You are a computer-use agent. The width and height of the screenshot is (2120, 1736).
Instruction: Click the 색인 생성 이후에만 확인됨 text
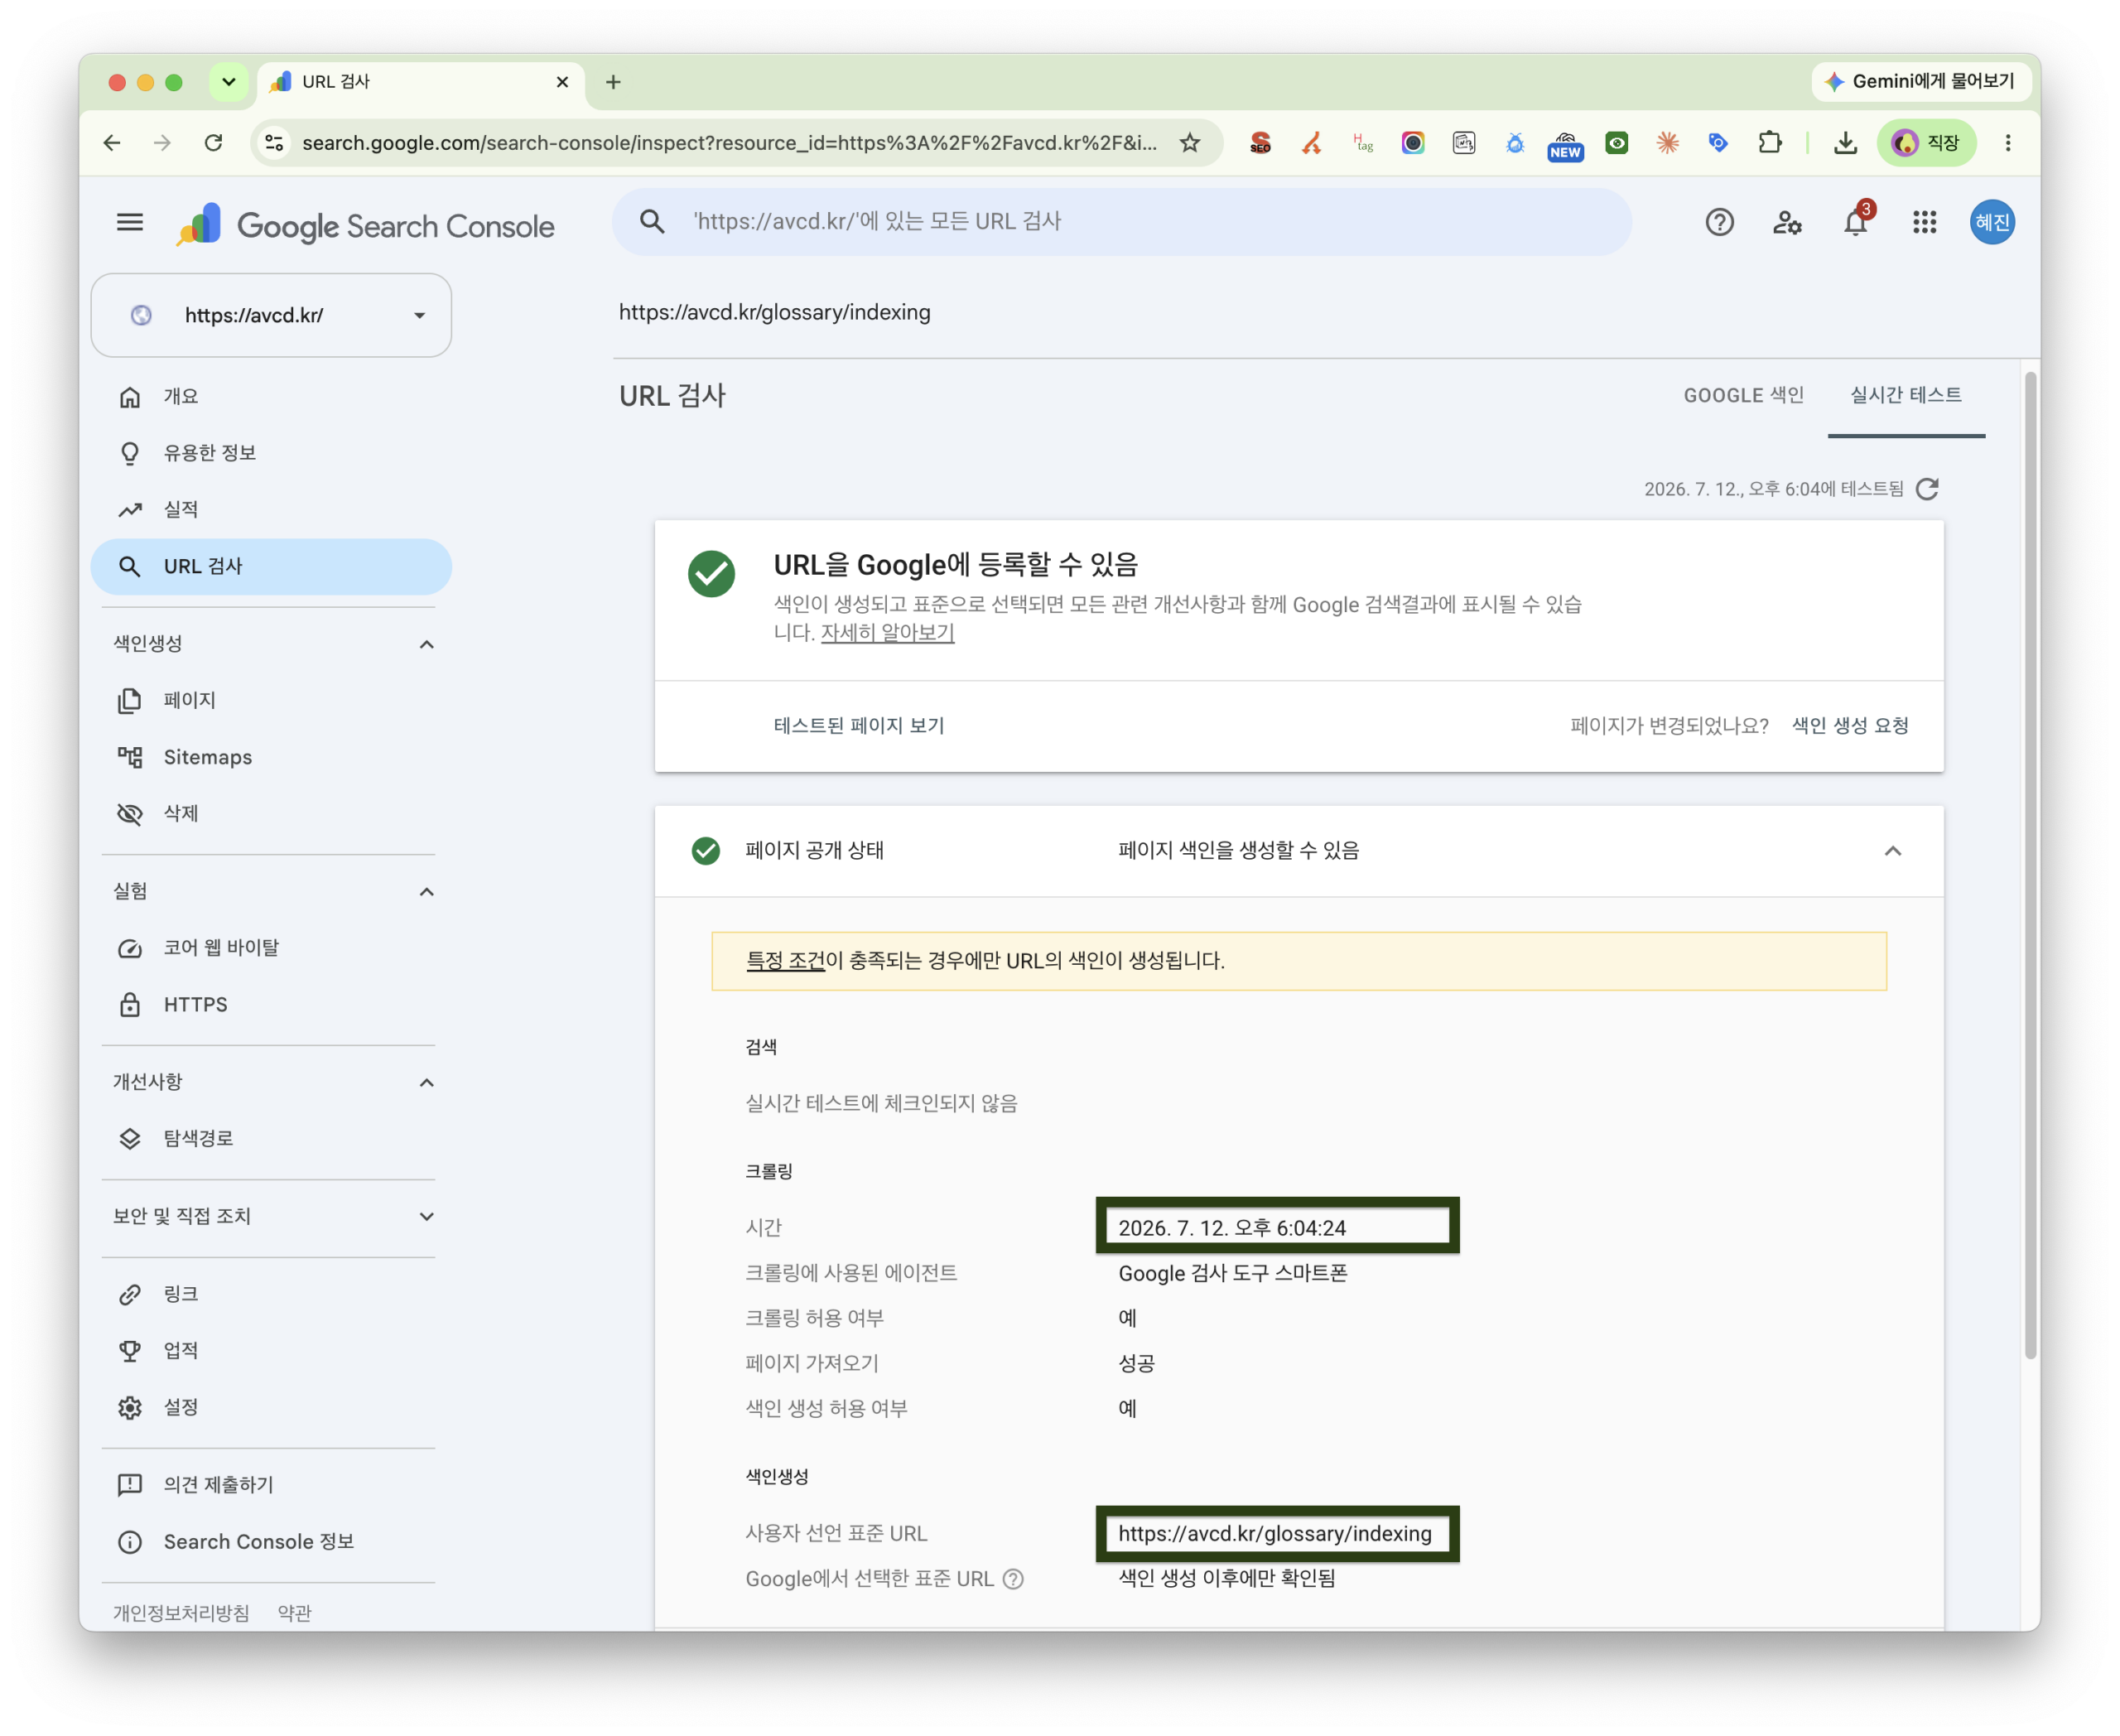click(1226, 1577)
